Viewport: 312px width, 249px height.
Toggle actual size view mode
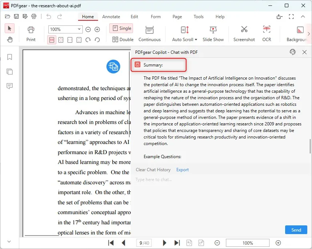[x=52, y=40]
